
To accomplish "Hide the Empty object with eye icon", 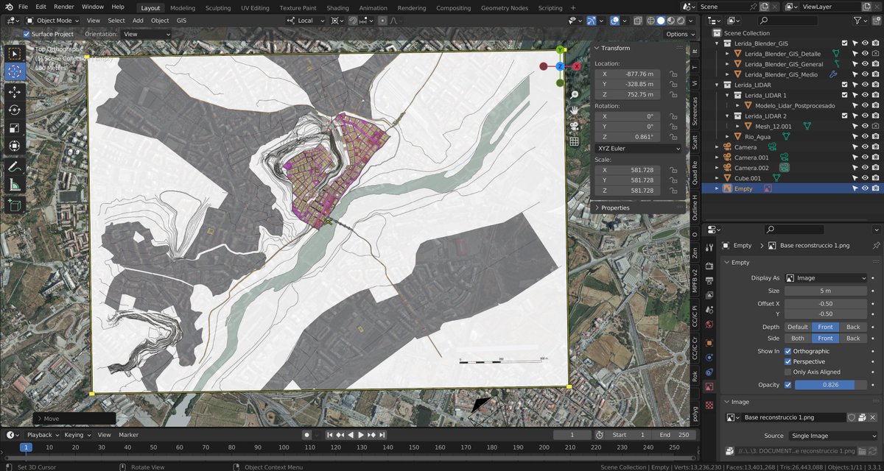I will (x=865, y=188).
